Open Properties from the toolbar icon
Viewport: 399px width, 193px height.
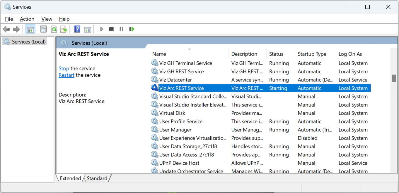click(43, 29)
